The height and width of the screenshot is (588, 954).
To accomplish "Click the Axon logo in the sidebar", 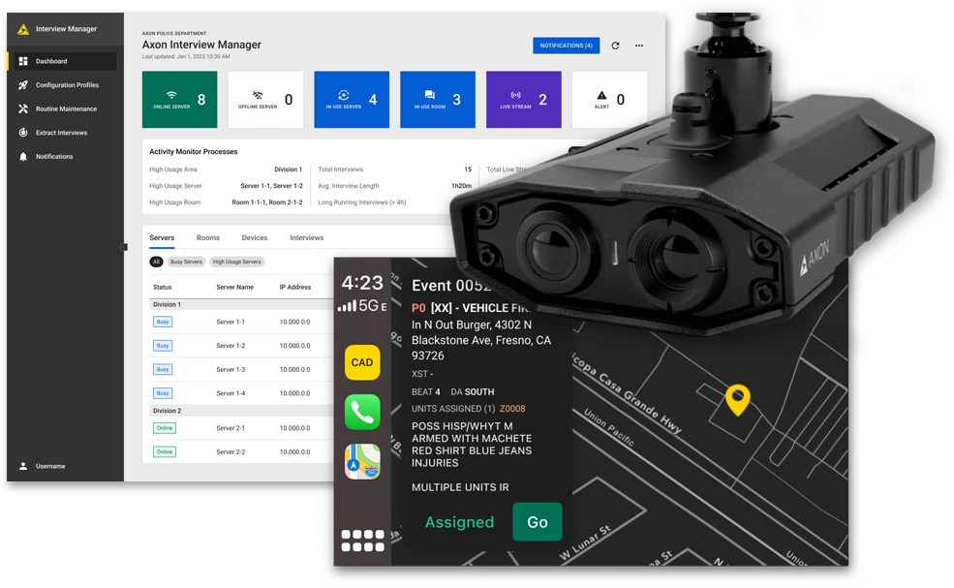I will pyautogui.click(x=23, y=29).
